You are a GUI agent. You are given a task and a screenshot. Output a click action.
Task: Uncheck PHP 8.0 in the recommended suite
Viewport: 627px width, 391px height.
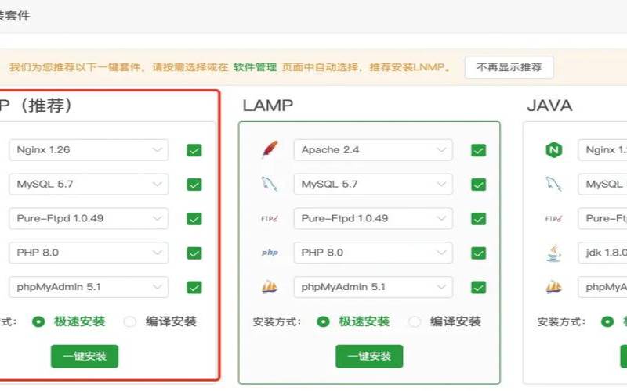194,253
